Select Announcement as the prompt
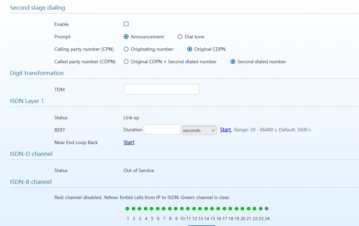Screen dimensions: 359x226 pyautogui.click(x=126, y=37)
